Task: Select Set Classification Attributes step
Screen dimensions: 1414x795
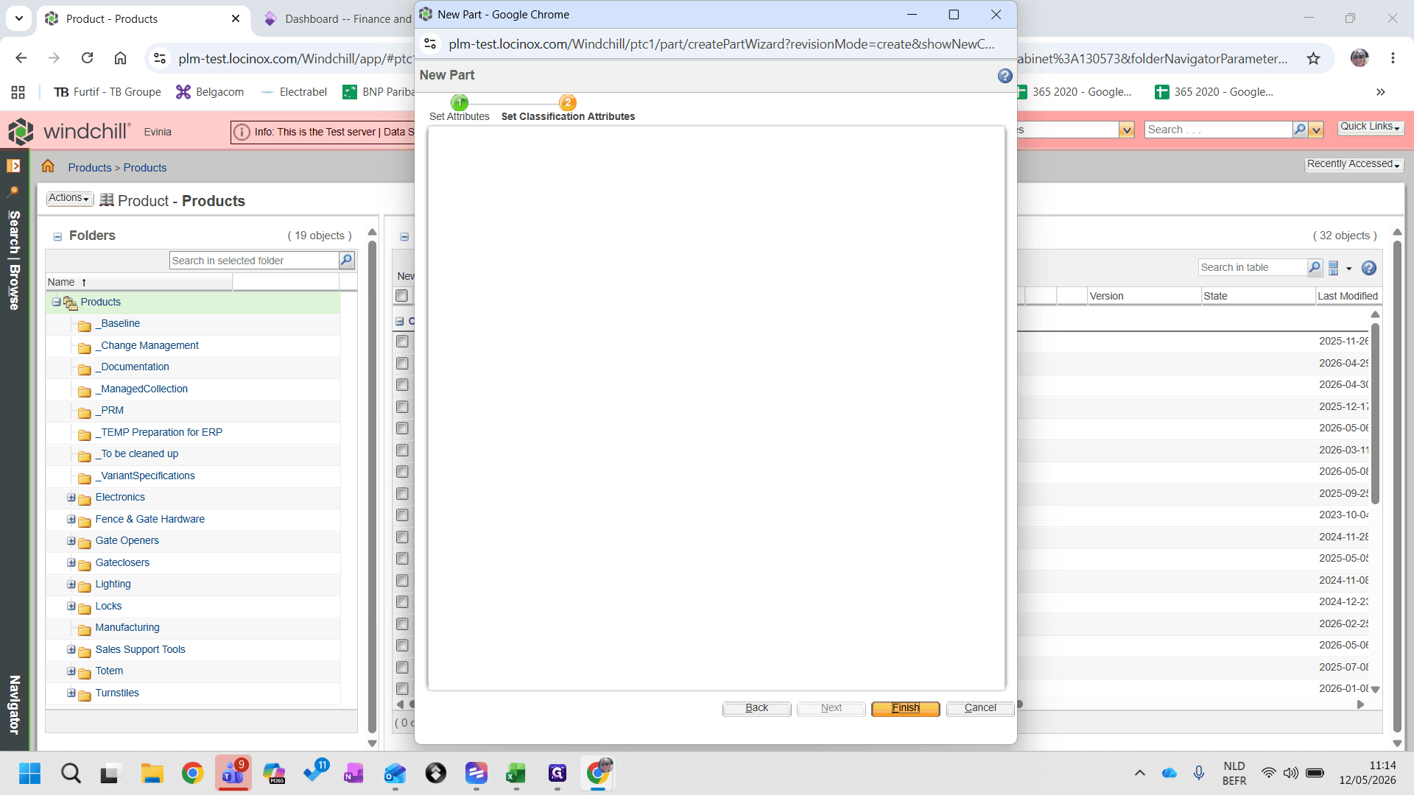Action: [x=568, y=108]
